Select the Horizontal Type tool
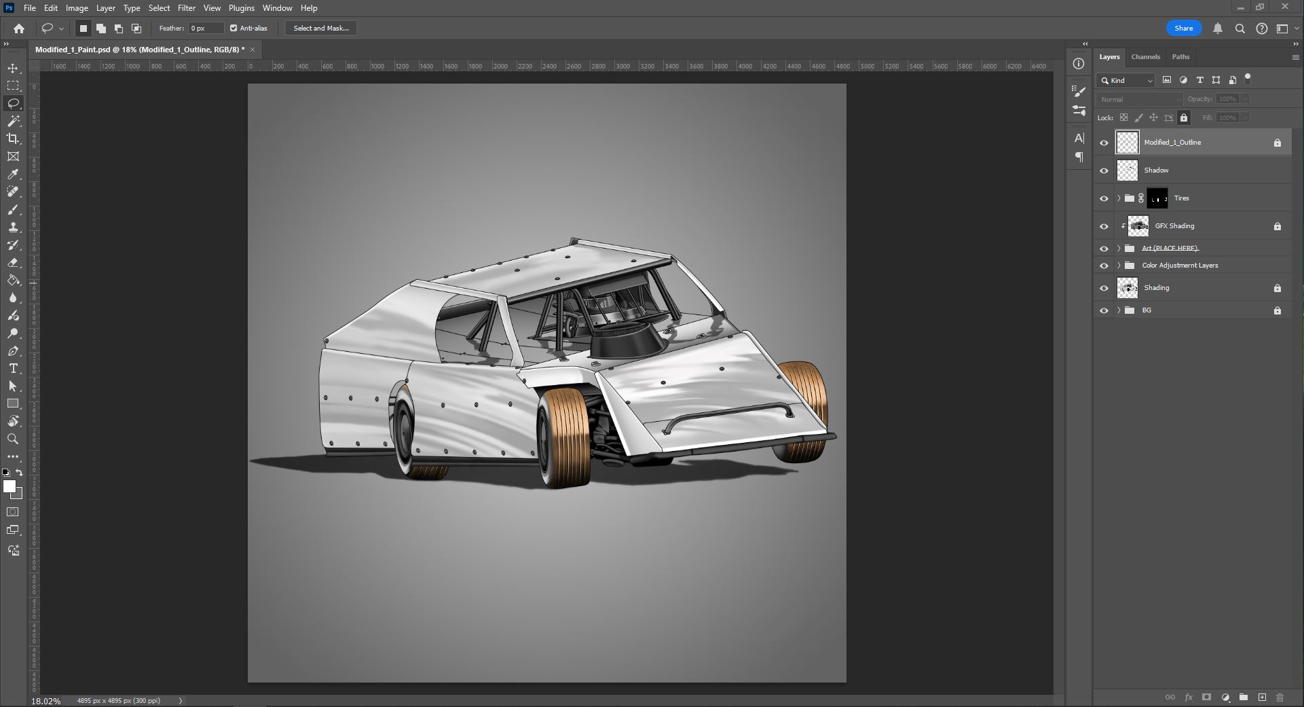1304x707 pixels. (x=13, y=369)
